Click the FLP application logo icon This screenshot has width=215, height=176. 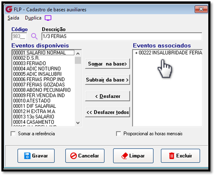coord(9,9)
